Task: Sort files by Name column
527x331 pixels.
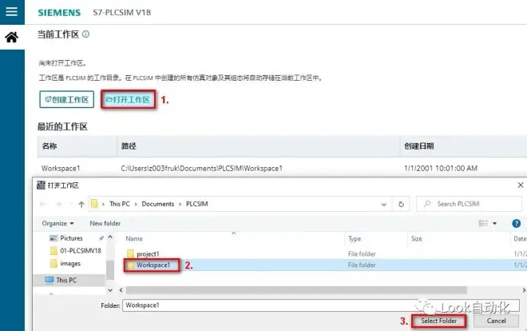Action: click(x=134, y=238)
